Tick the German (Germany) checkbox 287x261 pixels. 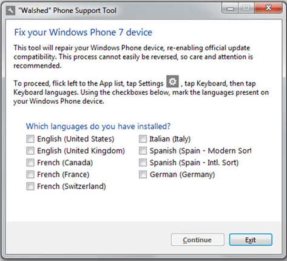click(x=143, y=174)
